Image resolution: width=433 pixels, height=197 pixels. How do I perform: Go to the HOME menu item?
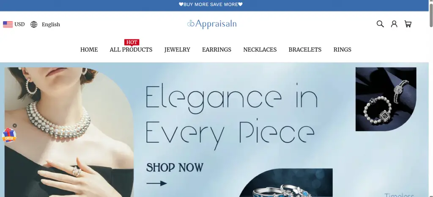pos(89,50)
